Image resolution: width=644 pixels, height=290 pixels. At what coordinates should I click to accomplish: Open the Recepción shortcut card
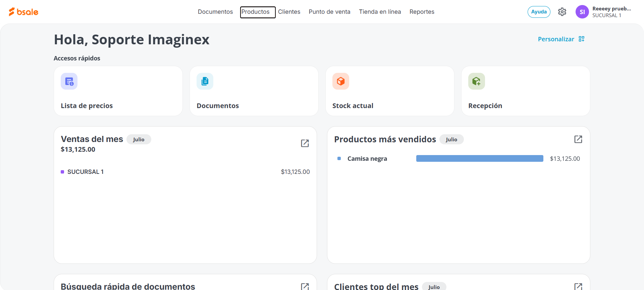pyautogui.click(x=526, y=91)
